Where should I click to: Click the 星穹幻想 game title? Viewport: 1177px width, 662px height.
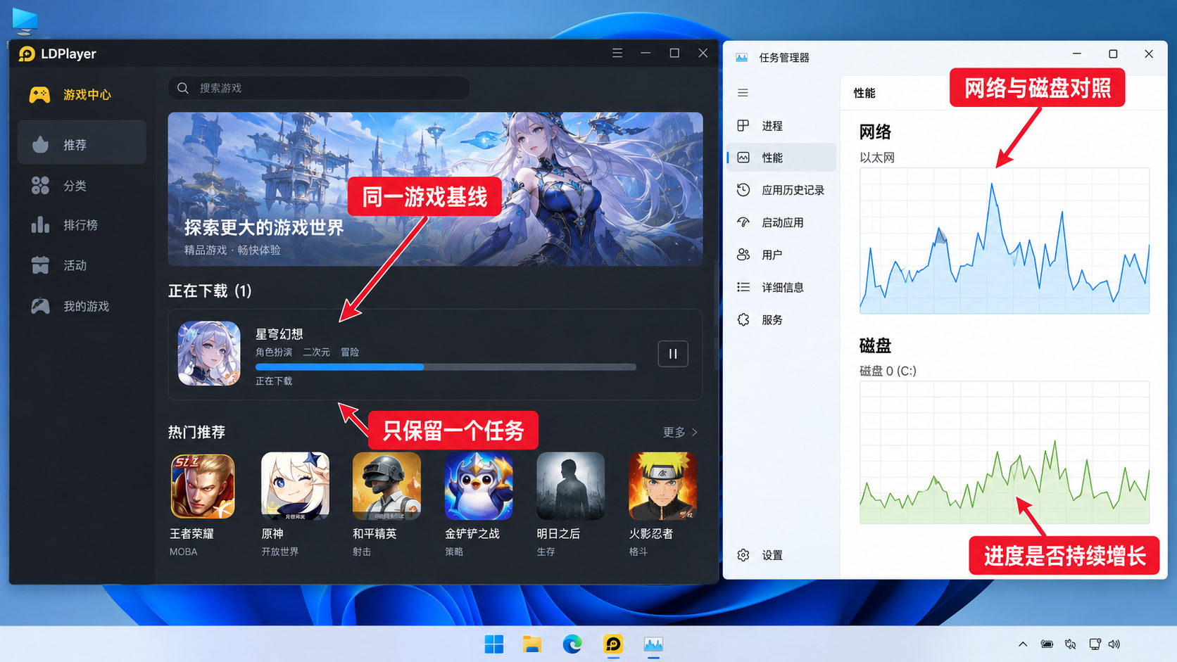pos(279,334)
